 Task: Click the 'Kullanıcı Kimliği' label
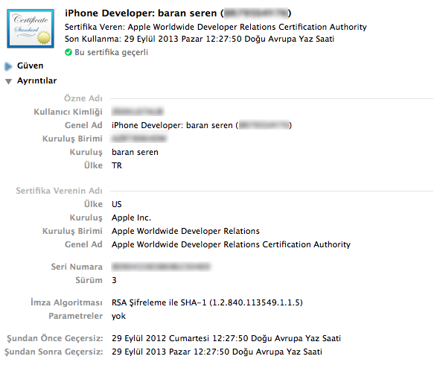tap(68, 112)
